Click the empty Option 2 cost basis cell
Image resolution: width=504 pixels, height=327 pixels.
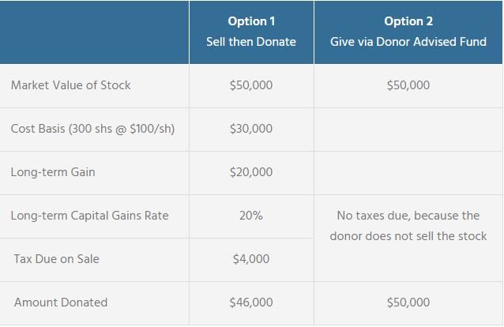[408, 130]
